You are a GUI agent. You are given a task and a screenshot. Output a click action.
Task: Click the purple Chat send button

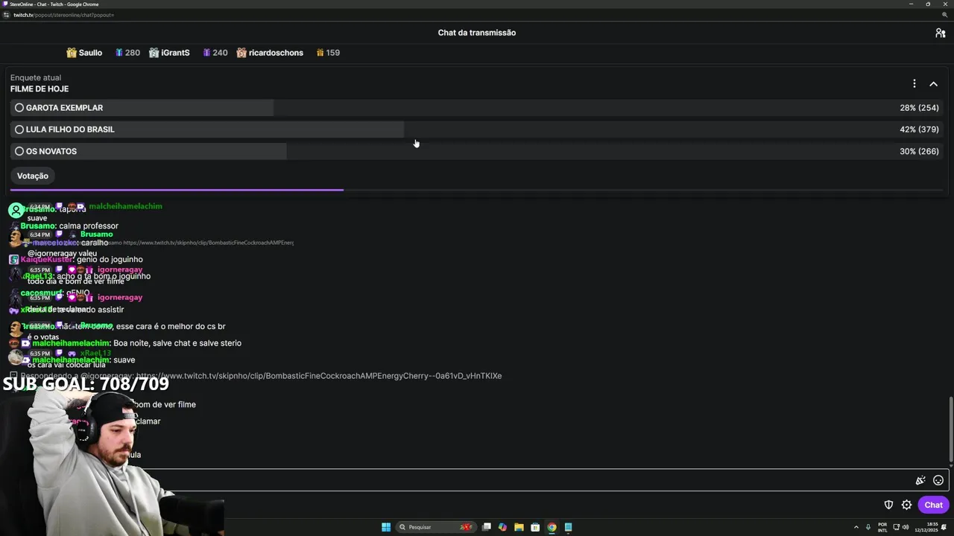pos(933,505)
